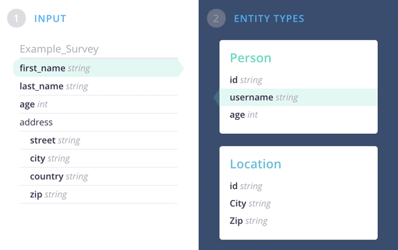Select the age int input field
Image resolution: width=398 pixels, height=250 pixels.
(x=98, y=104)
